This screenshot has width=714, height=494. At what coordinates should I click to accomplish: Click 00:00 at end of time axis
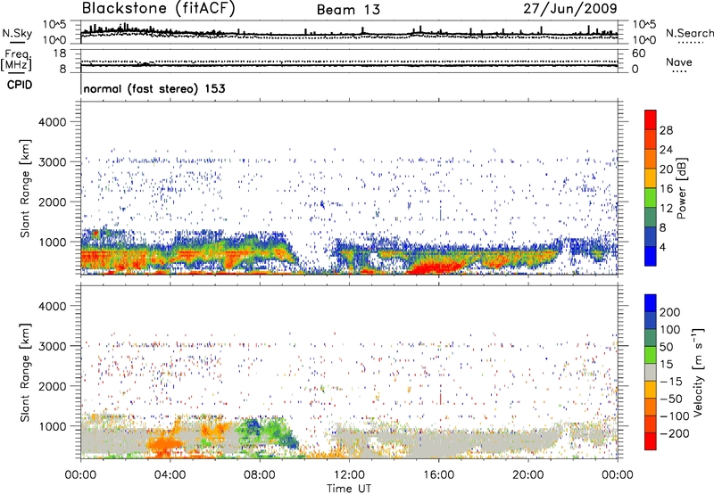click(x=617, y=475)
